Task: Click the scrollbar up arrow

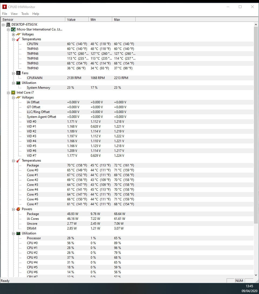Action: point(256,25)
